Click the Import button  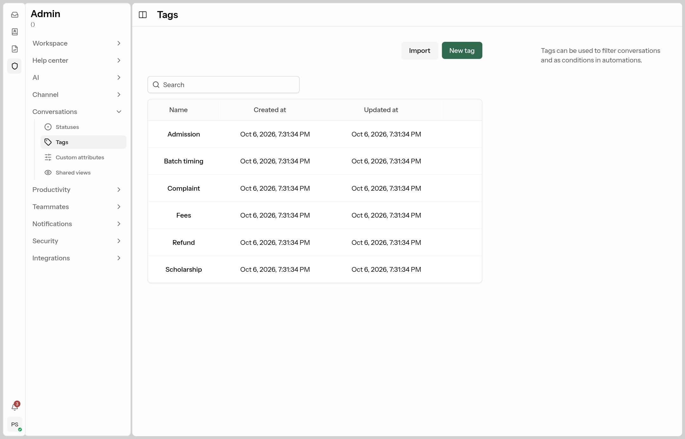[420, 51]
